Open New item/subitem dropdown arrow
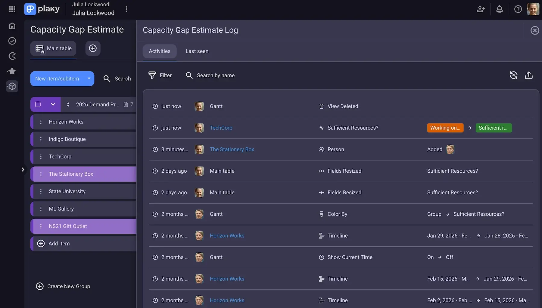This screenshot has width=542, height=308. (x=89, y=79)
